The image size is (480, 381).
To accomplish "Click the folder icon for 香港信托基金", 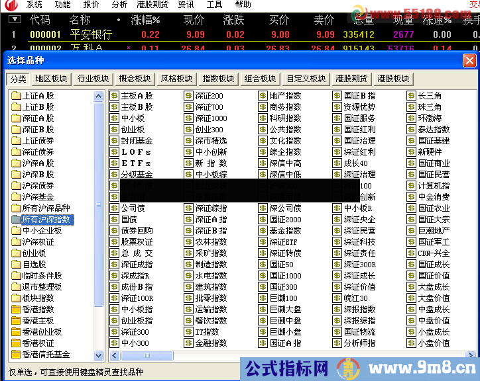I will click(16, 355).
